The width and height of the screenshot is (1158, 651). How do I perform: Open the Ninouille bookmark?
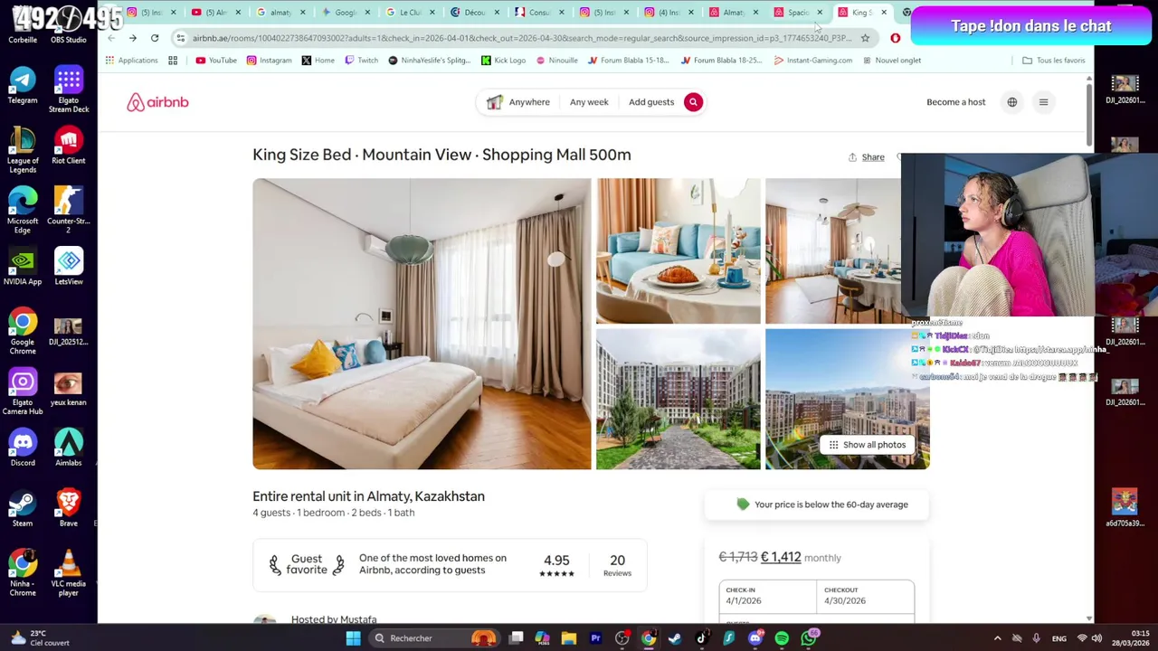(x=556, y=61)
